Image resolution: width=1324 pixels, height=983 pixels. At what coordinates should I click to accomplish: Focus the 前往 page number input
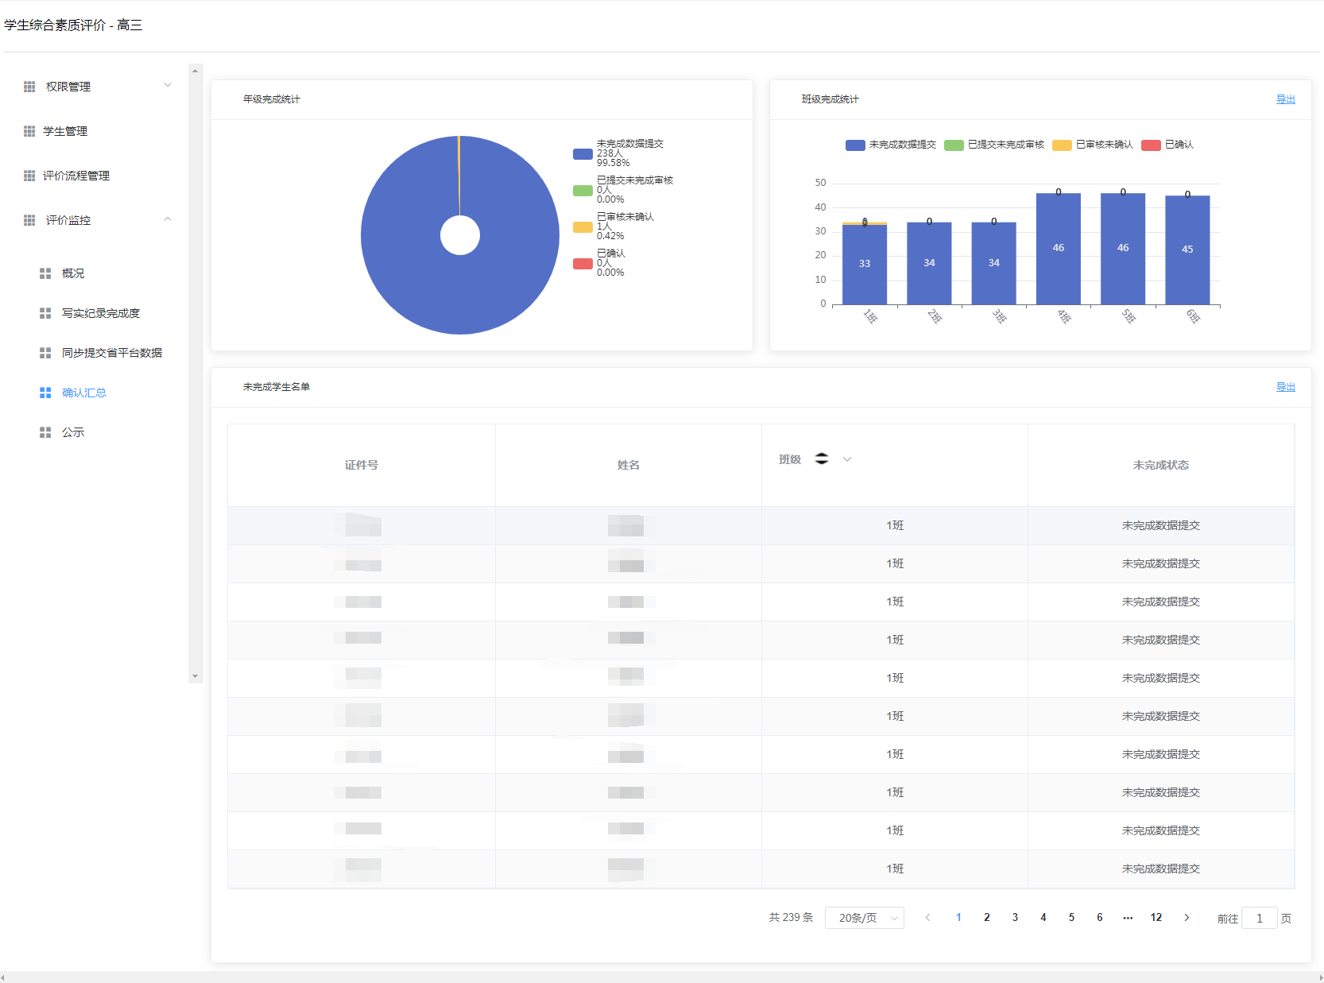[1259, 918]
